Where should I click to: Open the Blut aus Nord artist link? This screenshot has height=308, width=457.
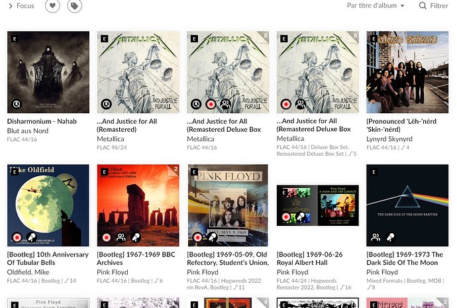(x=28, y=131)
